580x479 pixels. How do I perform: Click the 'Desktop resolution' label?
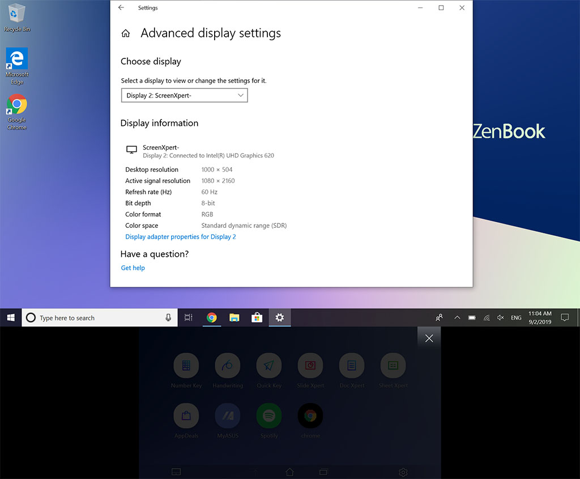(x=152, y=169)
